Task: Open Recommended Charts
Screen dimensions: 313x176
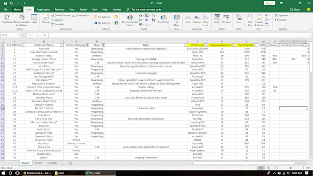Action: point(130,20)
